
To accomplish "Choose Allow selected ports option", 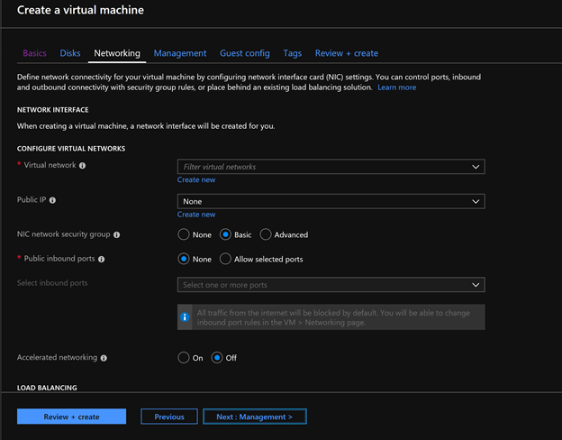I will (x=225, y=259).
